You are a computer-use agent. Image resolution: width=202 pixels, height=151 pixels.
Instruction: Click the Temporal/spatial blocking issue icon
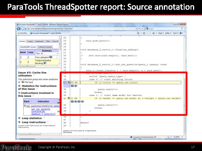coord(45,63)
